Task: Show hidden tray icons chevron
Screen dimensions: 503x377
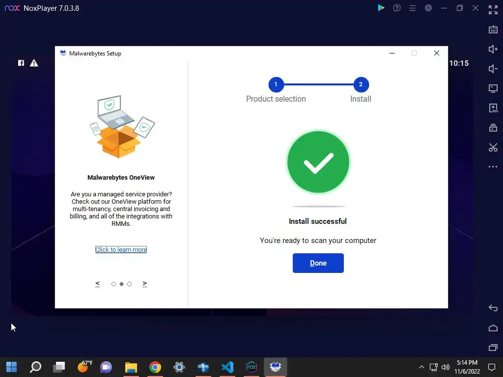Action: [421, 367]
